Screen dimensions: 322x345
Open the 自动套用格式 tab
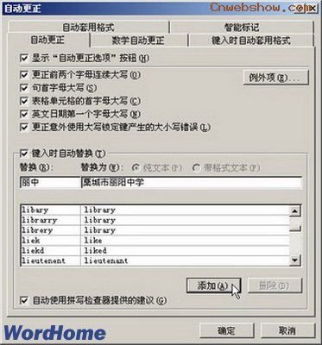(88, 28)
